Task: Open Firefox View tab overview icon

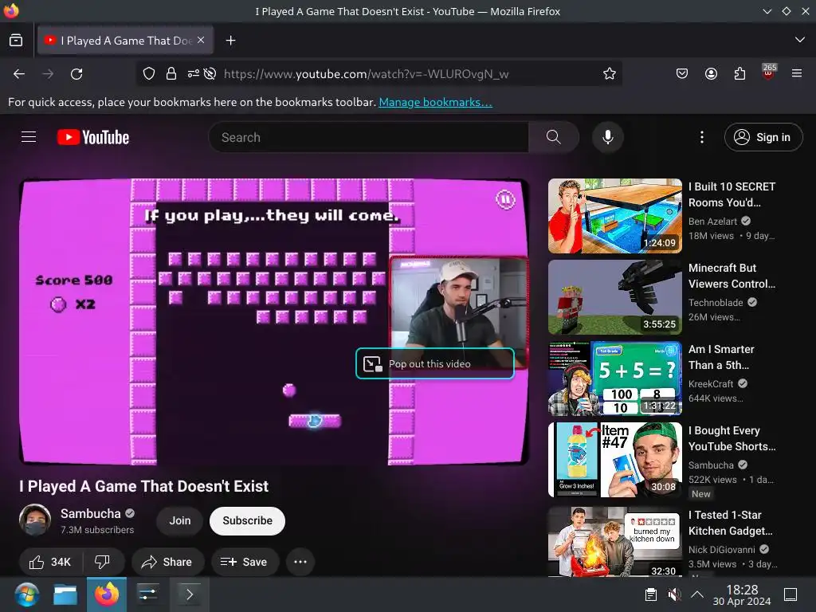Action: [16, 40]
